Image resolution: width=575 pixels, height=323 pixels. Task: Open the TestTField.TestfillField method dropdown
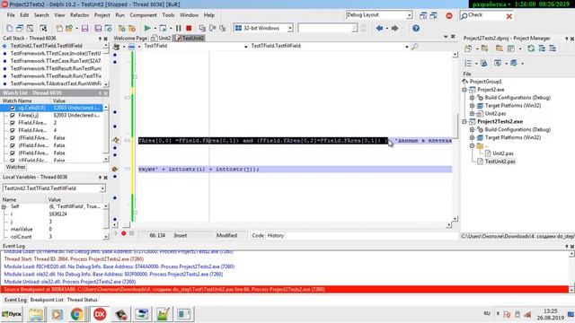coord(406,47)
